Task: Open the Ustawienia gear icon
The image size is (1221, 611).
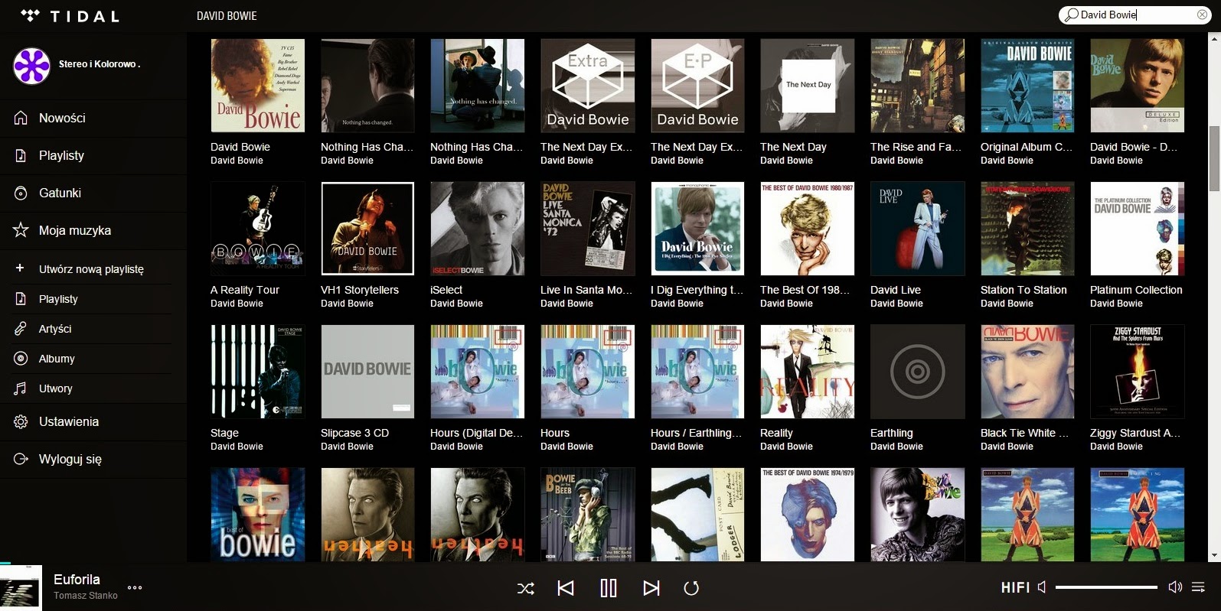Action: click(21, 421)
